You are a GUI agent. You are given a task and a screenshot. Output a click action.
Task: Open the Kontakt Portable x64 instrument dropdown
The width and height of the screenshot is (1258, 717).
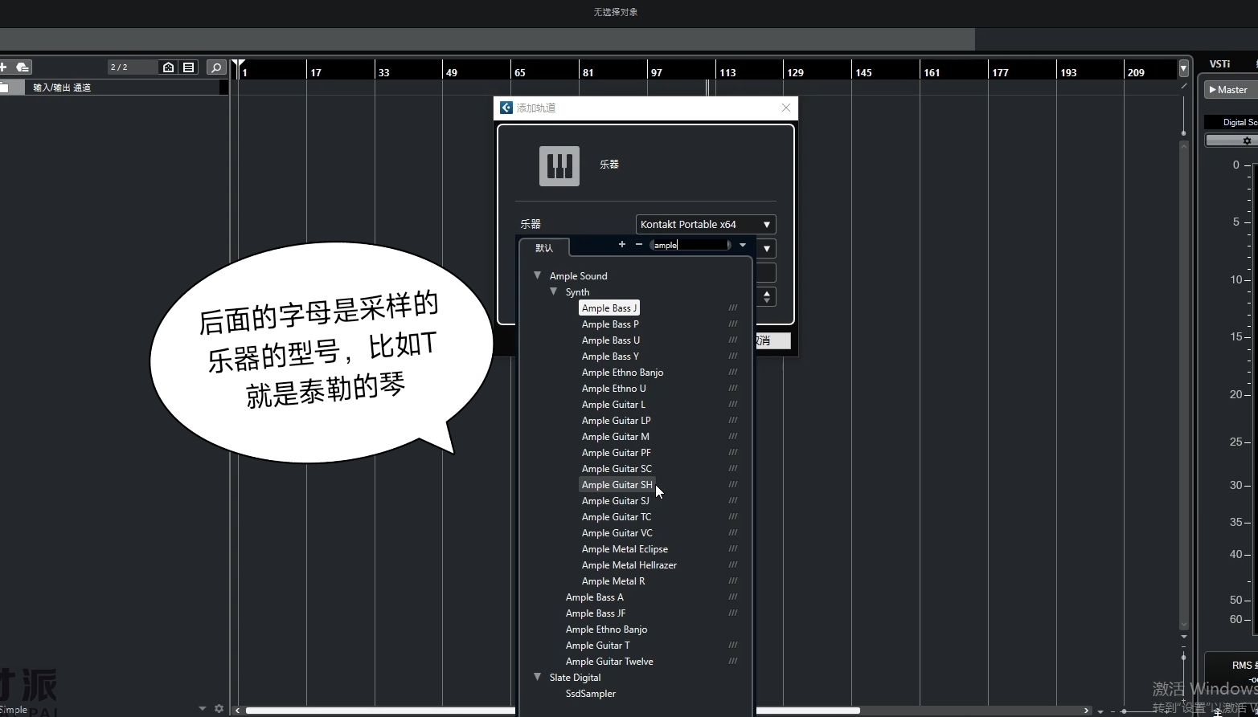pos(706,224)
